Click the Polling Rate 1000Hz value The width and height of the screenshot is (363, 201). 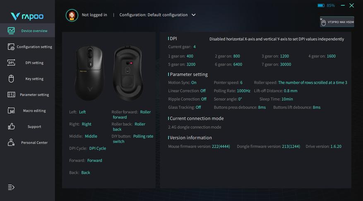tap(244, 91)
